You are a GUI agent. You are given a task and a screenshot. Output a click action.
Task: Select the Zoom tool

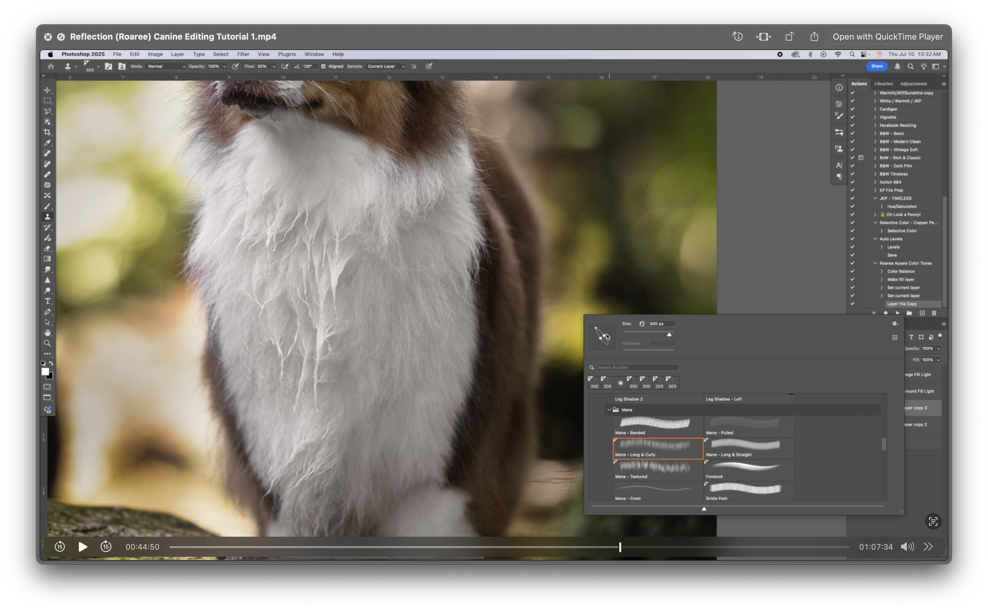tap(47, 343)
